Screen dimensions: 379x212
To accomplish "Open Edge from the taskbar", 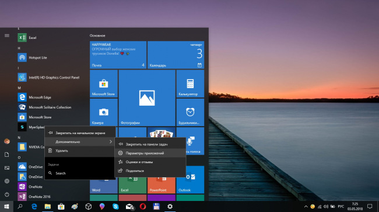I will 34,206.
